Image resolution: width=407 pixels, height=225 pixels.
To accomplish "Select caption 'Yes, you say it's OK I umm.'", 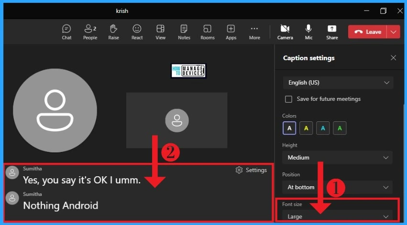I will tap(82, 180).
